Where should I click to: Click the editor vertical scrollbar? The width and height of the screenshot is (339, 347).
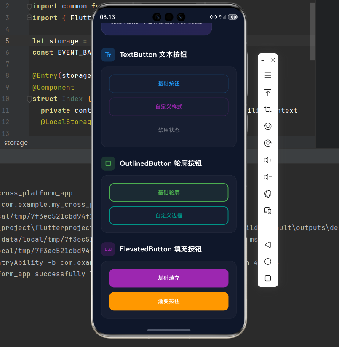312,31
